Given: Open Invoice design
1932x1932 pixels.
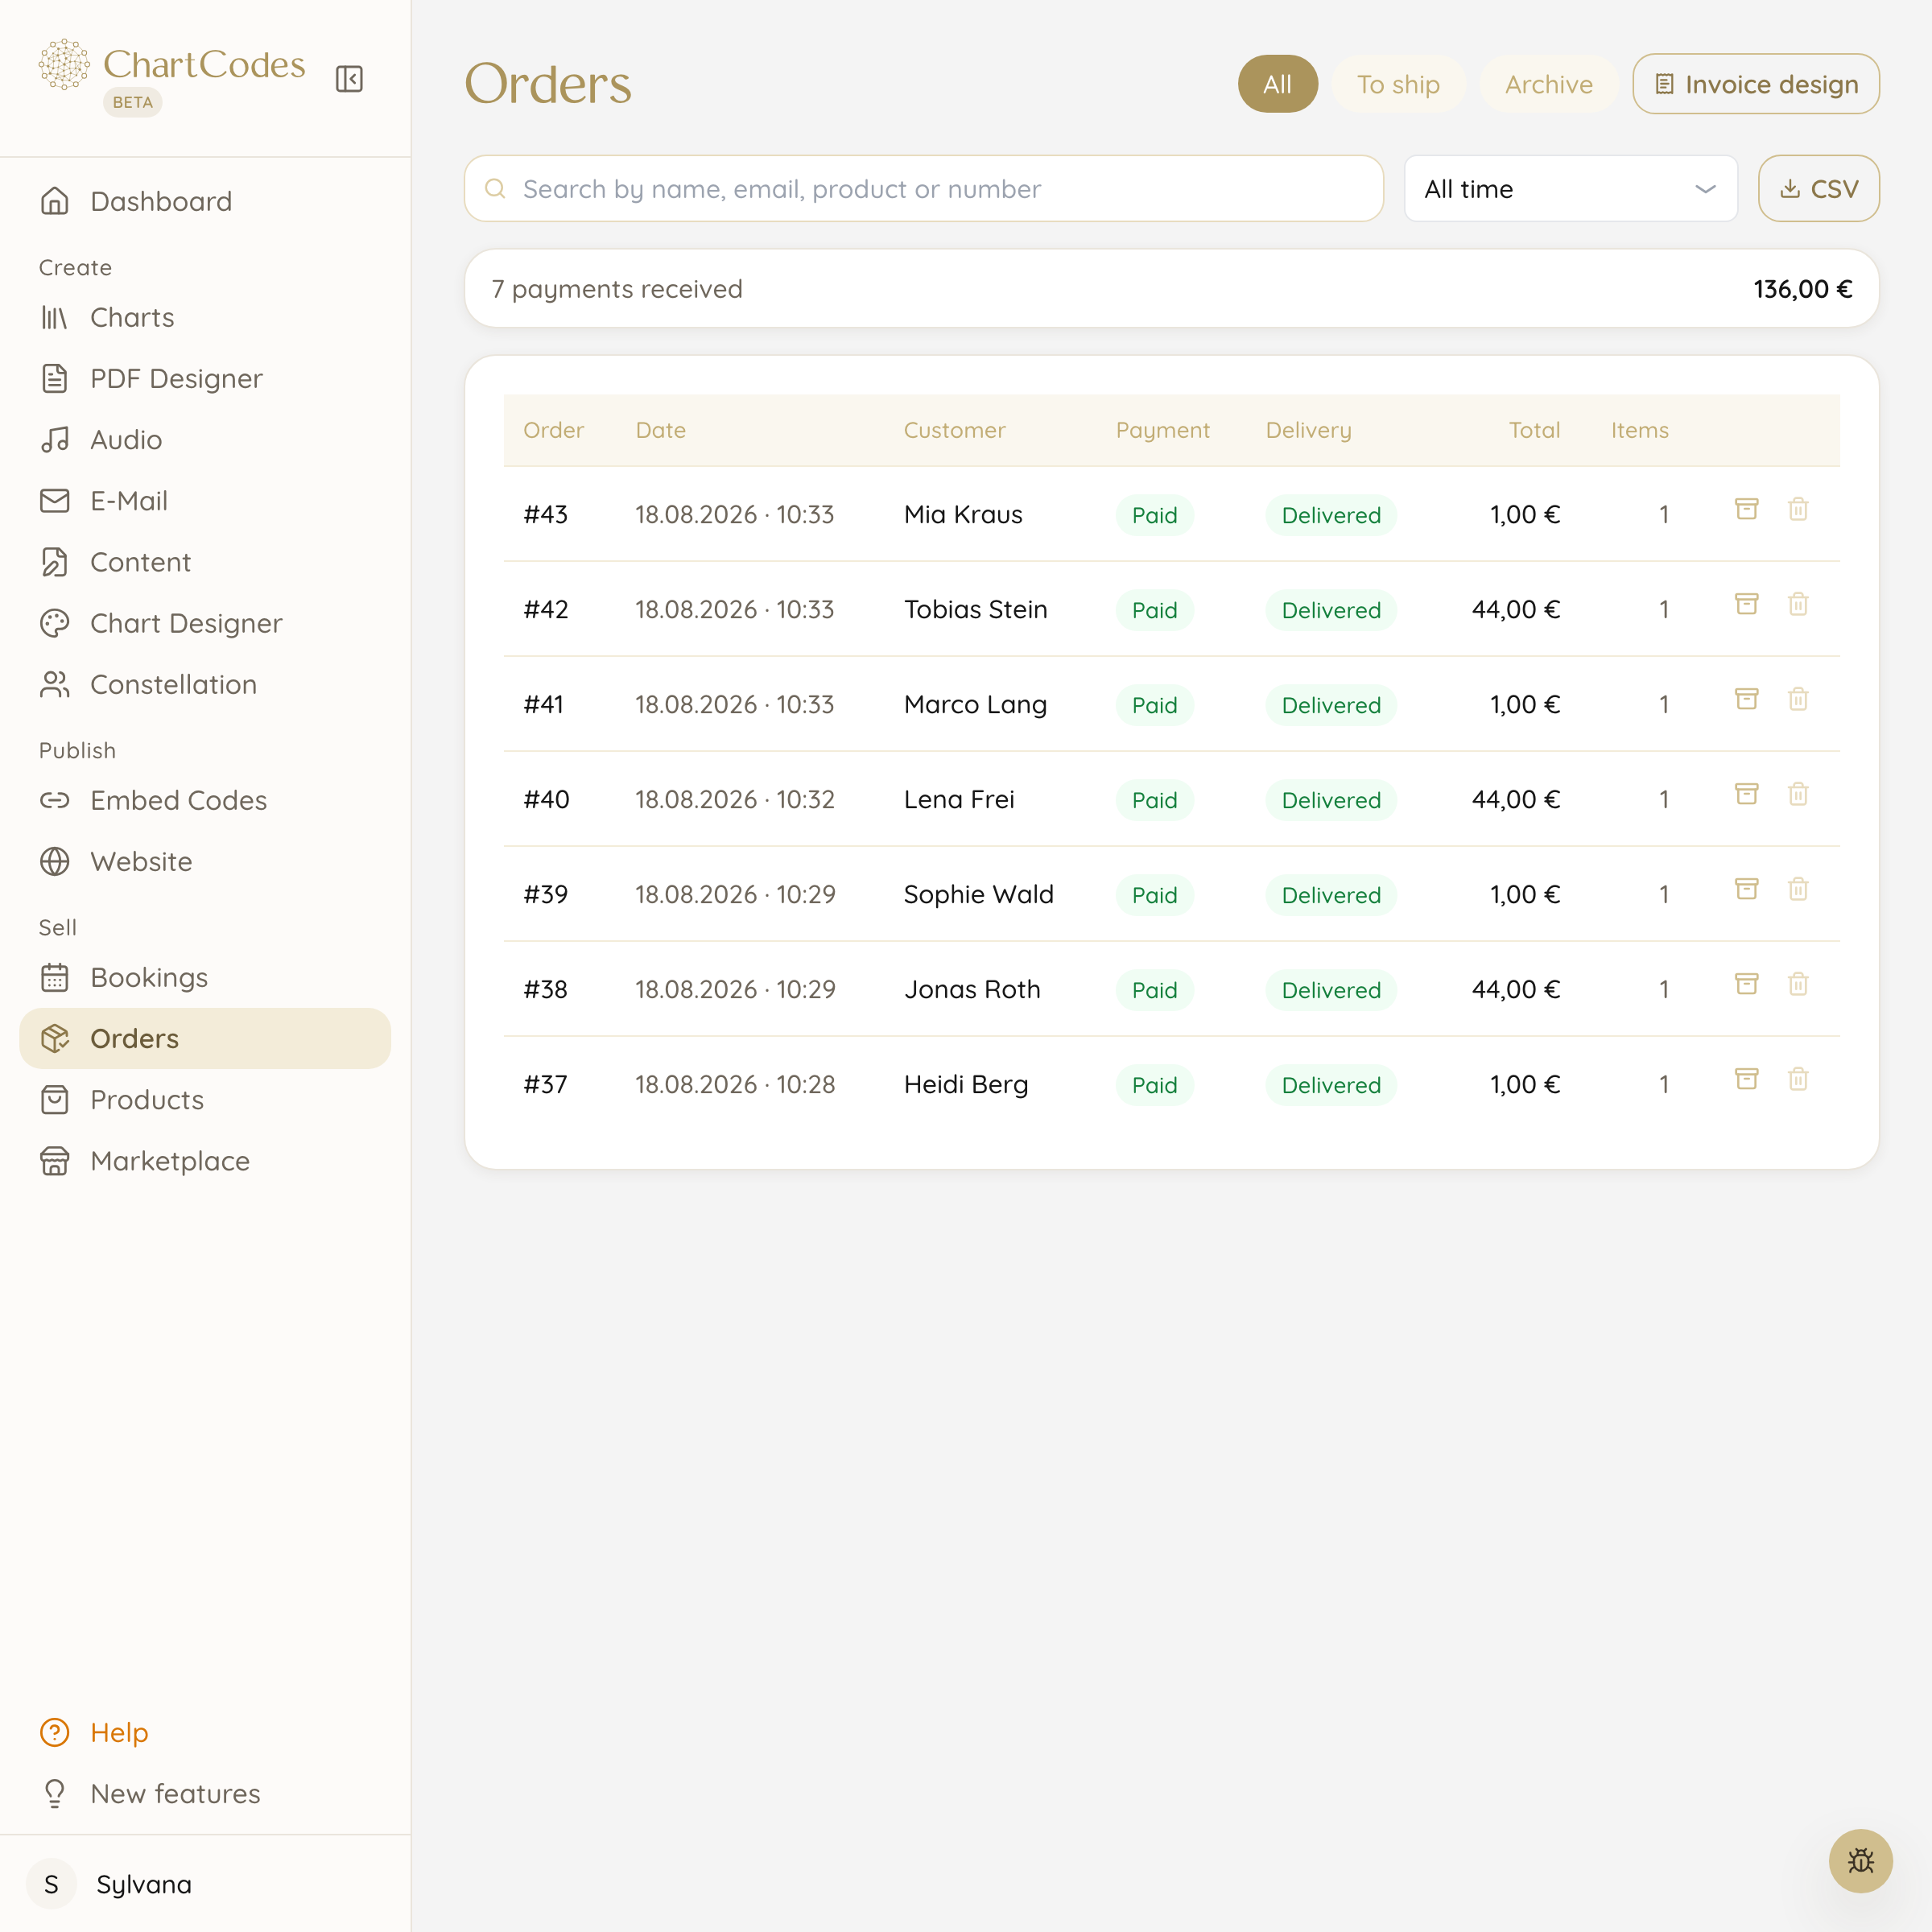Looking at the screenshot, I should coord(1755,84).
